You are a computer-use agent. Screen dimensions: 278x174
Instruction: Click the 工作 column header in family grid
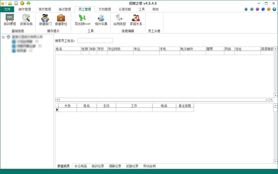(134, 106)
